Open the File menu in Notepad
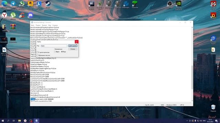220x123 pixels. click(x=32, y=25)
